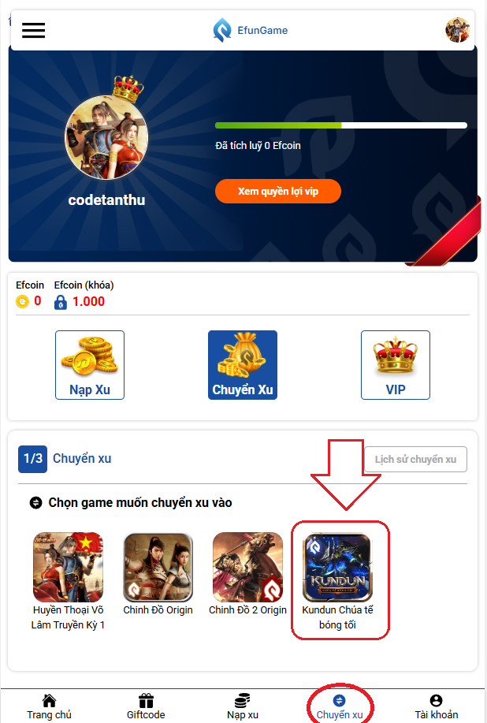Open the VIP crown tile
Image resolution: width=487 pixels, height=723 pixels.
396,365
